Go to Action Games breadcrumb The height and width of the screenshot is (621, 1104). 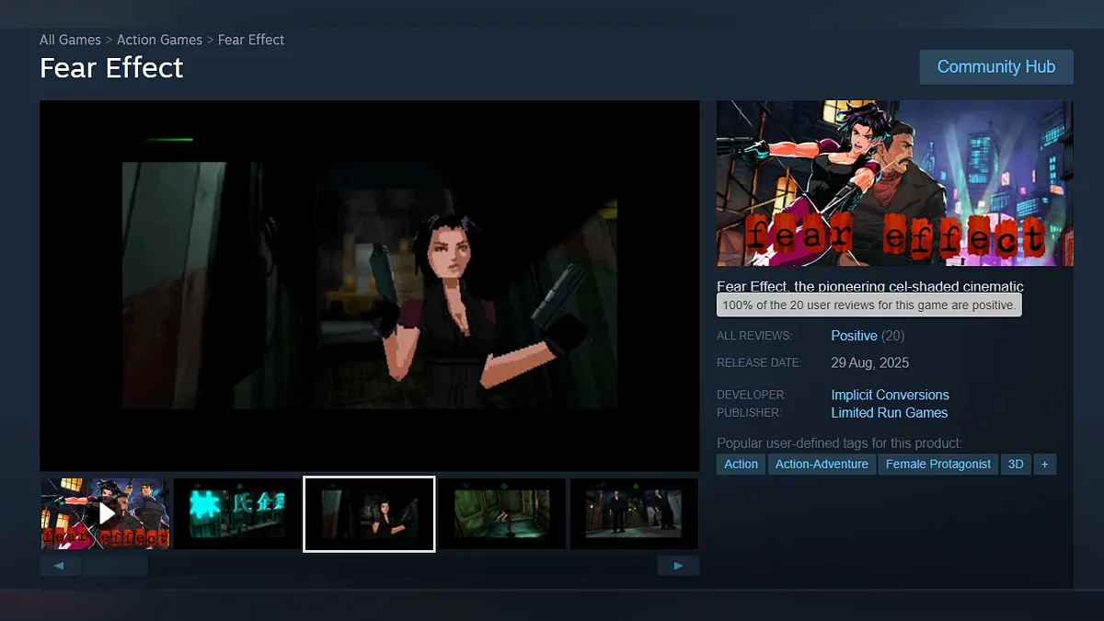coord(159,40)
